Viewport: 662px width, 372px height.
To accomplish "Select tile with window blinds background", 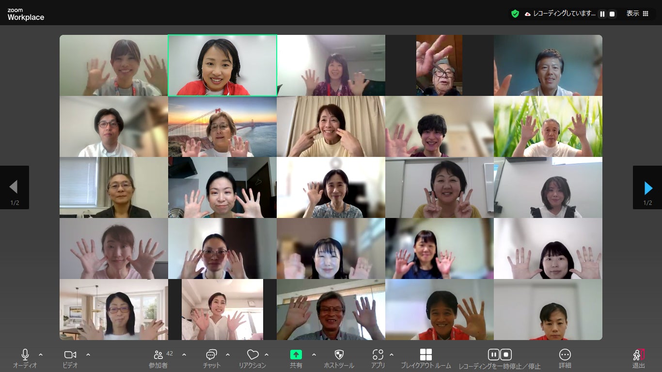I will pos(114,187).
